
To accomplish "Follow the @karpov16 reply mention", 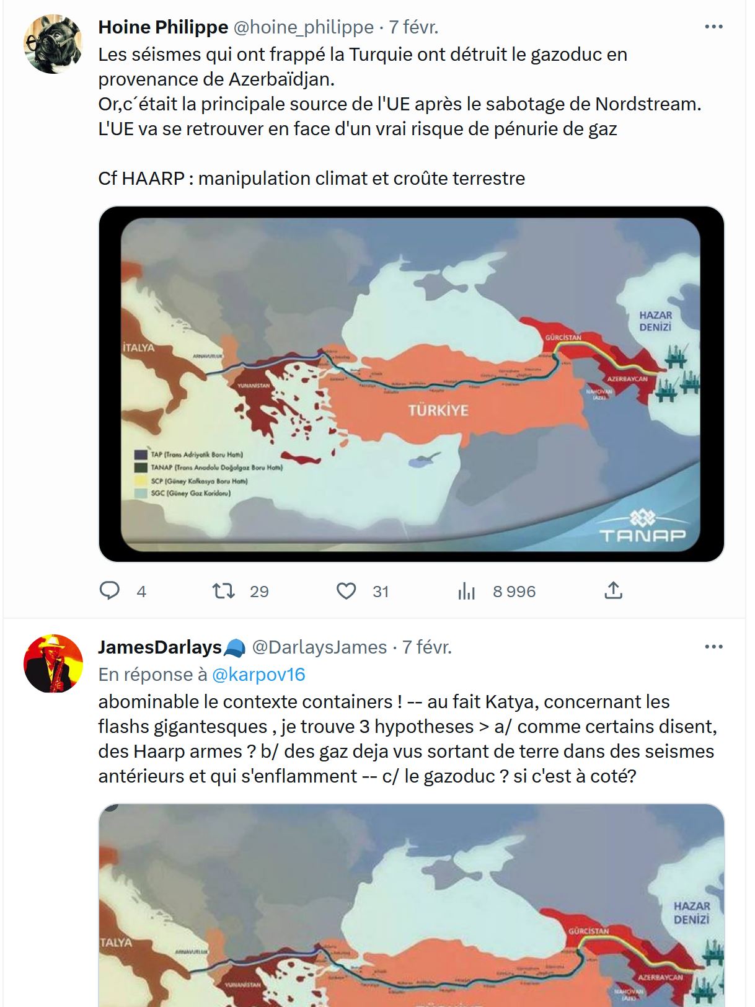I will click(x=258, y=675).
